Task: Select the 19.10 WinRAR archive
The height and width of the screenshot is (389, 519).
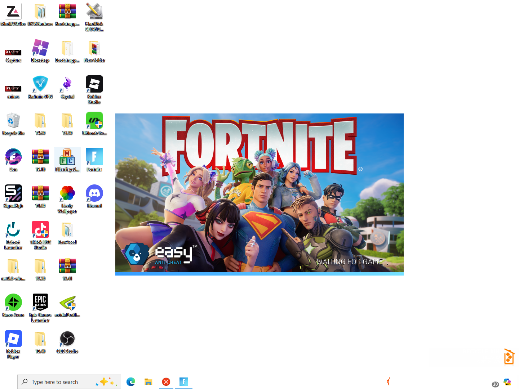Action: tap(40, 160)
